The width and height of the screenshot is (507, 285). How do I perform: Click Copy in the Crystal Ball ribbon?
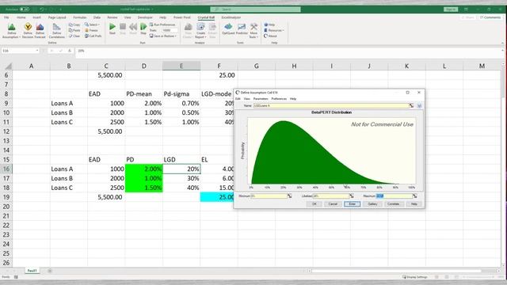coord(74,25)
